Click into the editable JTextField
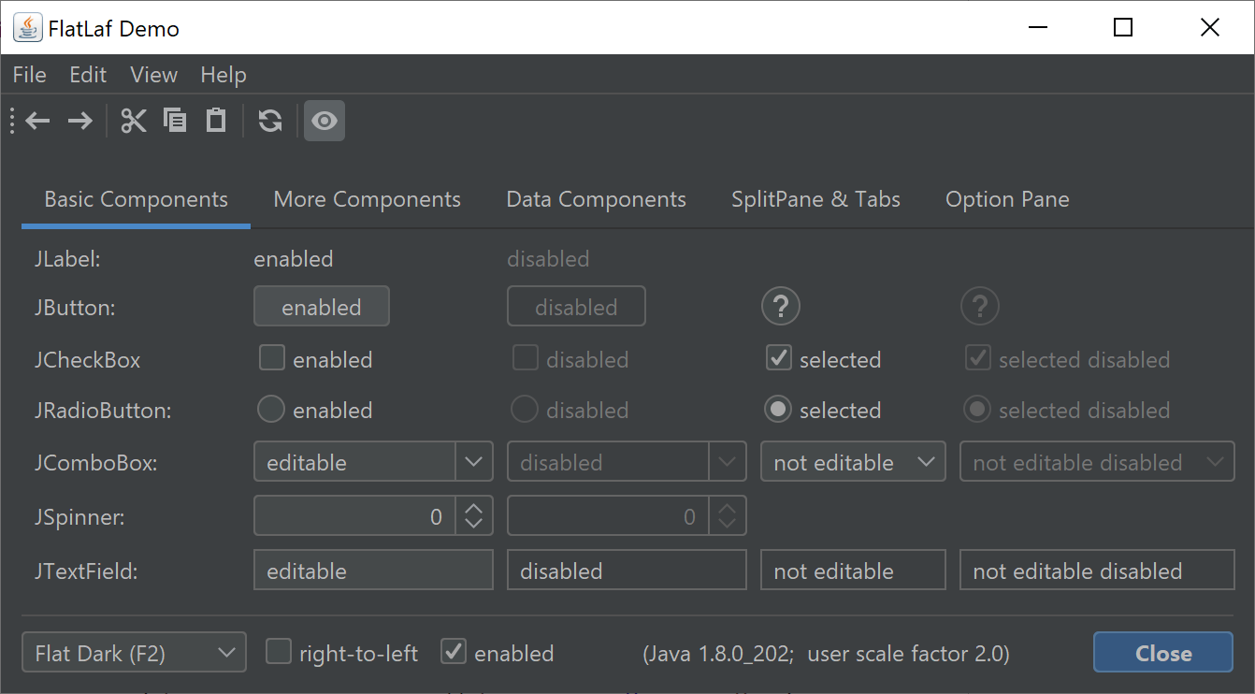 click(x=372, y=571)
